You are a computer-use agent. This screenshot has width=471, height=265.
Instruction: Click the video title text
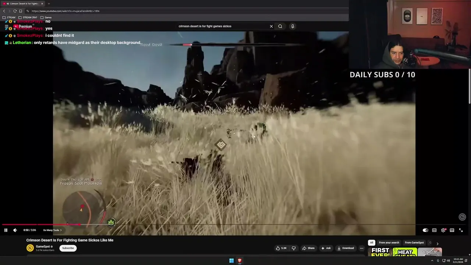tap(70, 240)
